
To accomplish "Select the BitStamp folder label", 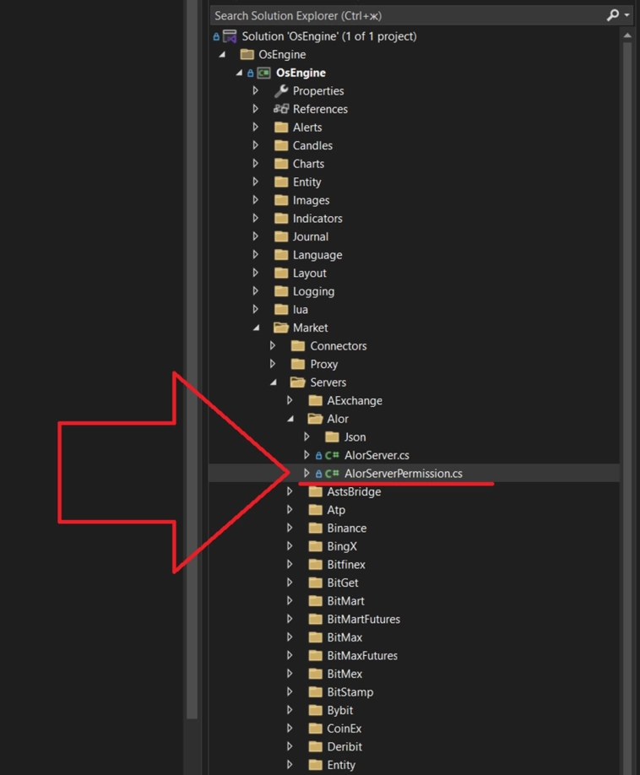I will coord(350,692).
